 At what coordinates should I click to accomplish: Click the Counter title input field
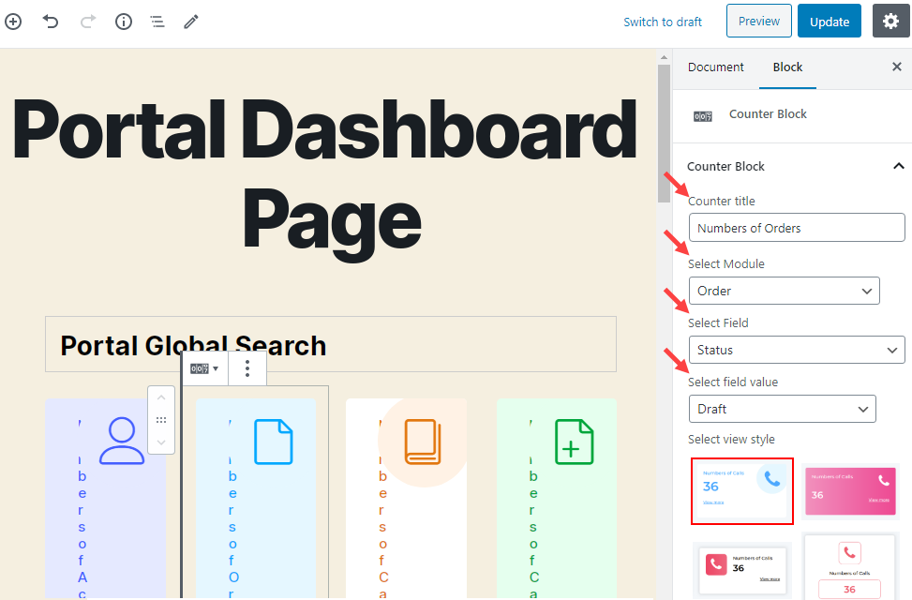[796, 228]
